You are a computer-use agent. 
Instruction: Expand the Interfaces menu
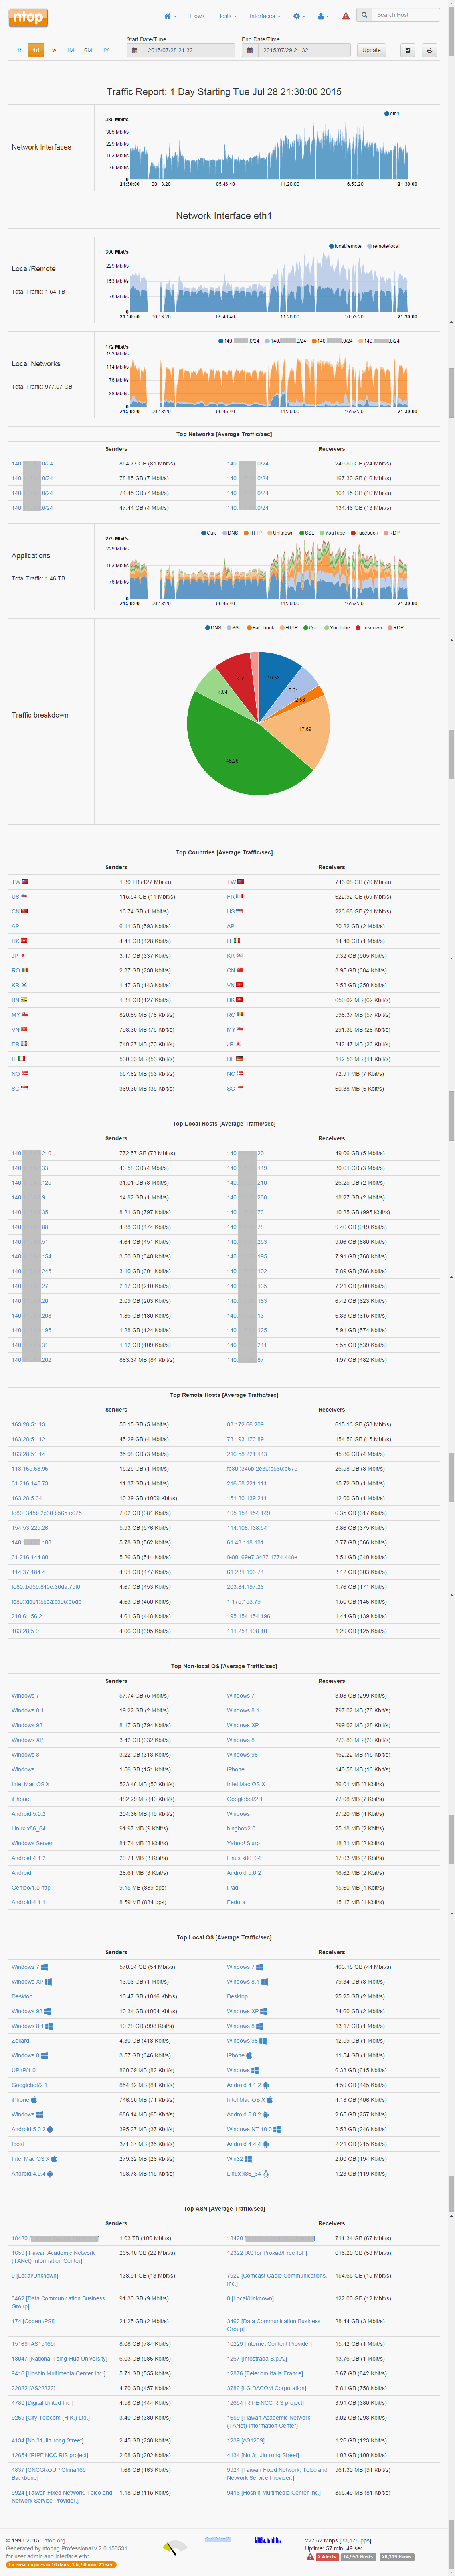coord(265,16)
